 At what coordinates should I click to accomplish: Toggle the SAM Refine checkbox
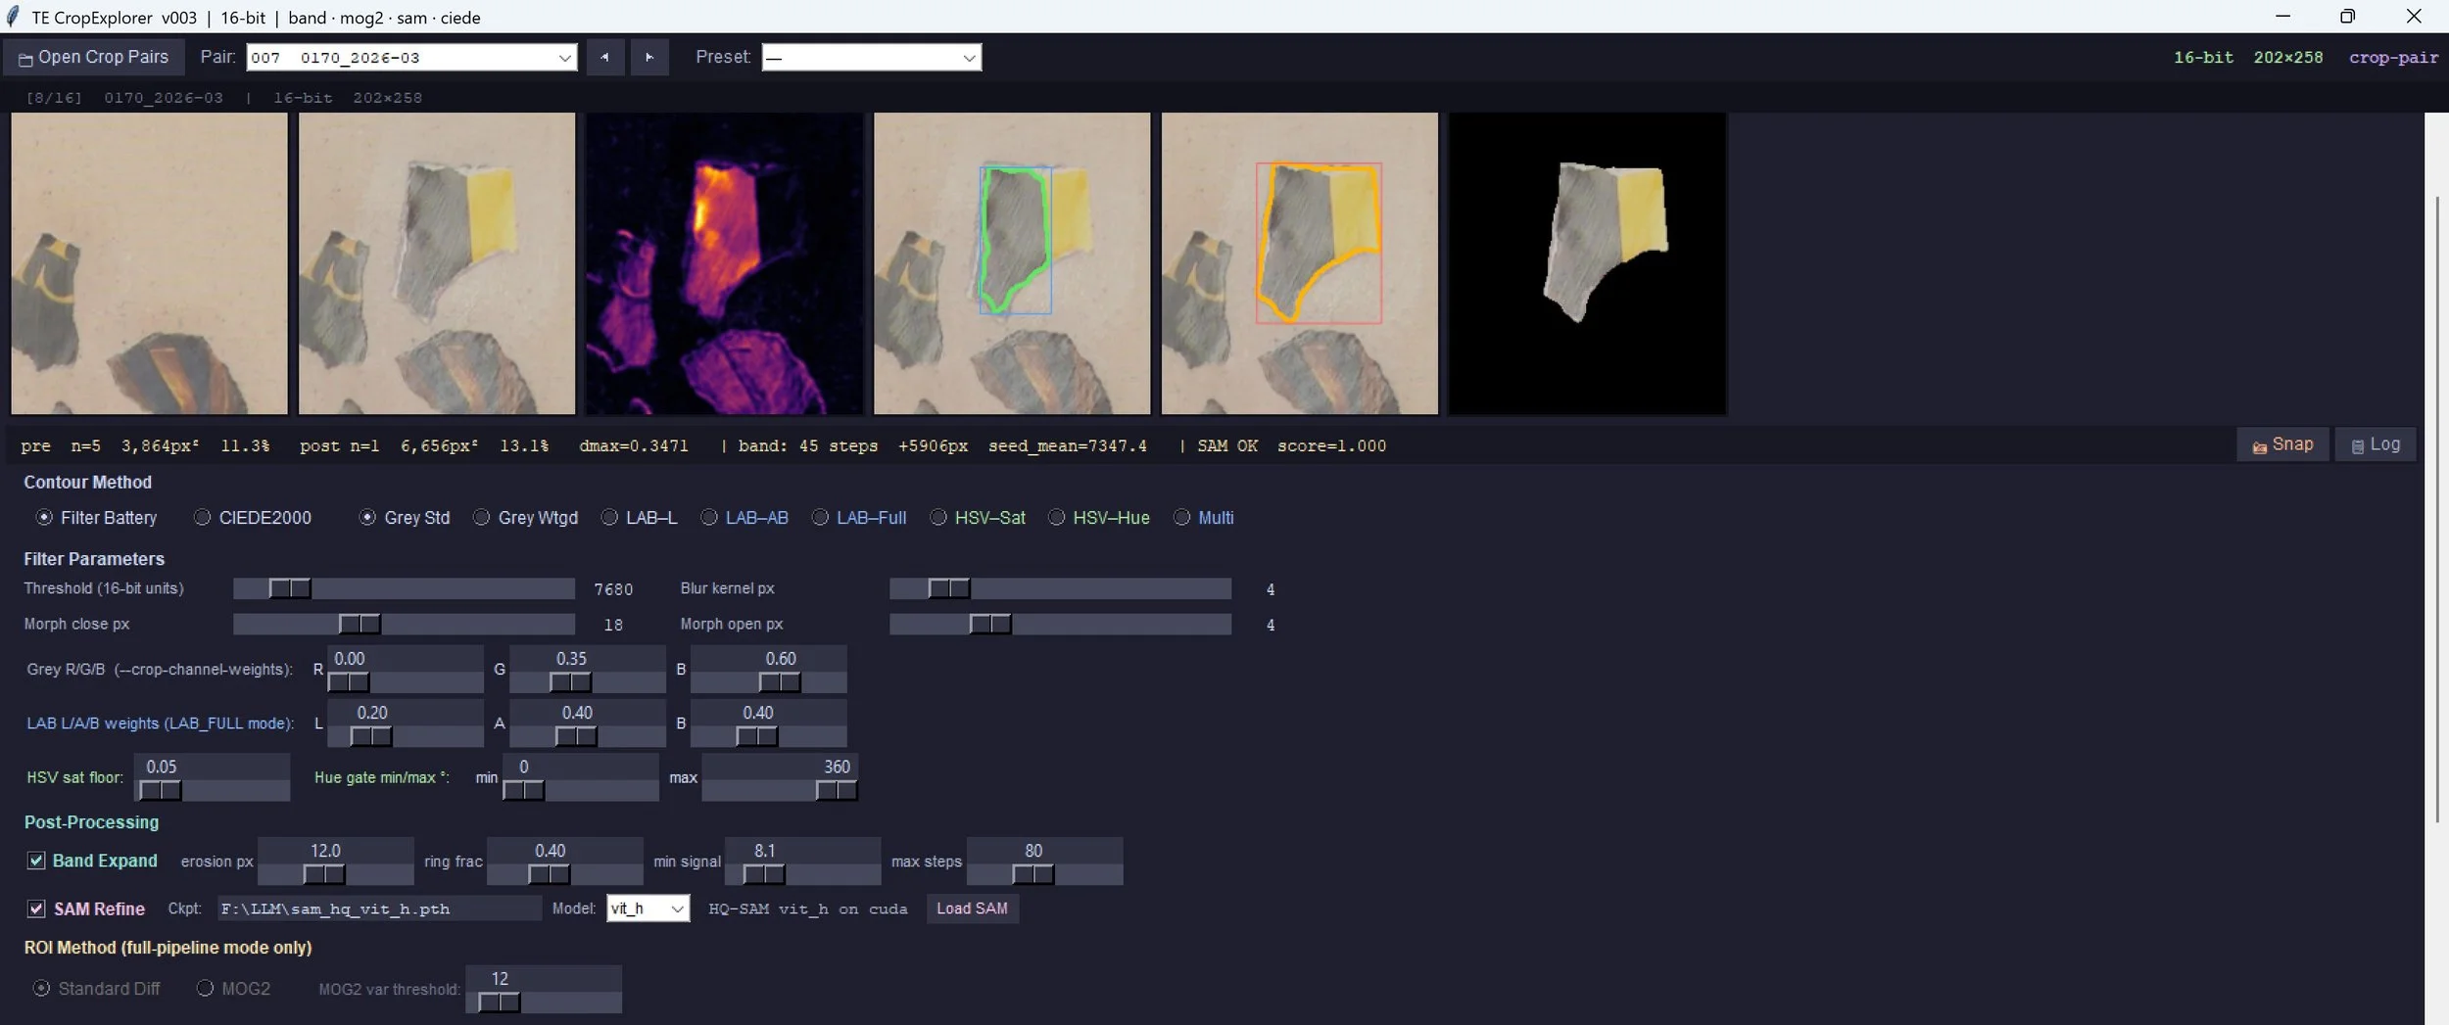coord(36,909)
